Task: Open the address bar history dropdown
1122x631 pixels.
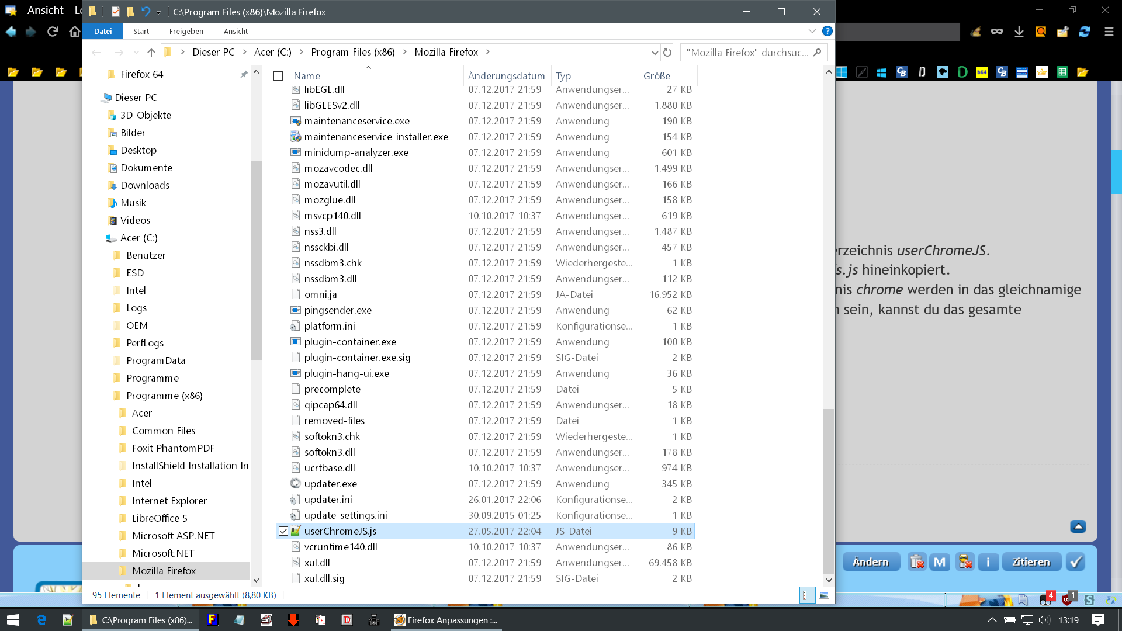Action: pos(654,53)
